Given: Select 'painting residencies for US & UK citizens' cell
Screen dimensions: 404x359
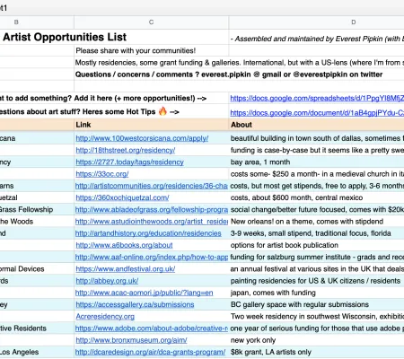Looking at the screenshot, I should [x=316, y=281].
